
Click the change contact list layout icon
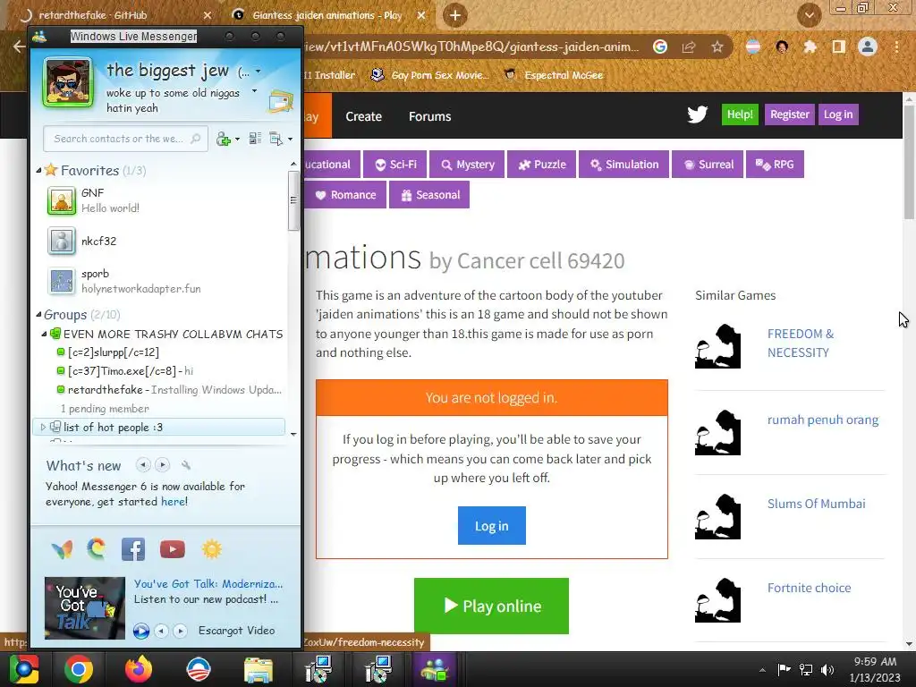click(255, 139)
